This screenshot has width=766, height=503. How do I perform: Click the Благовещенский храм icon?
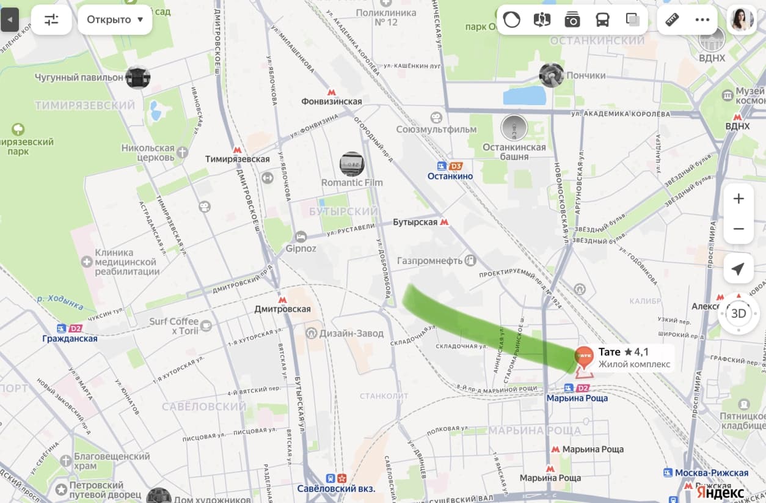[x=66, y=461]
